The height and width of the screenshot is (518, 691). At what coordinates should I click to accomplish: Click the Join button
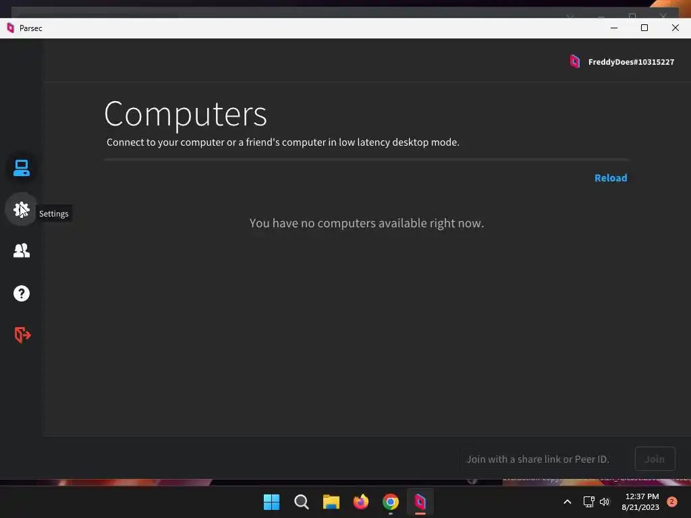pos(655,459)
